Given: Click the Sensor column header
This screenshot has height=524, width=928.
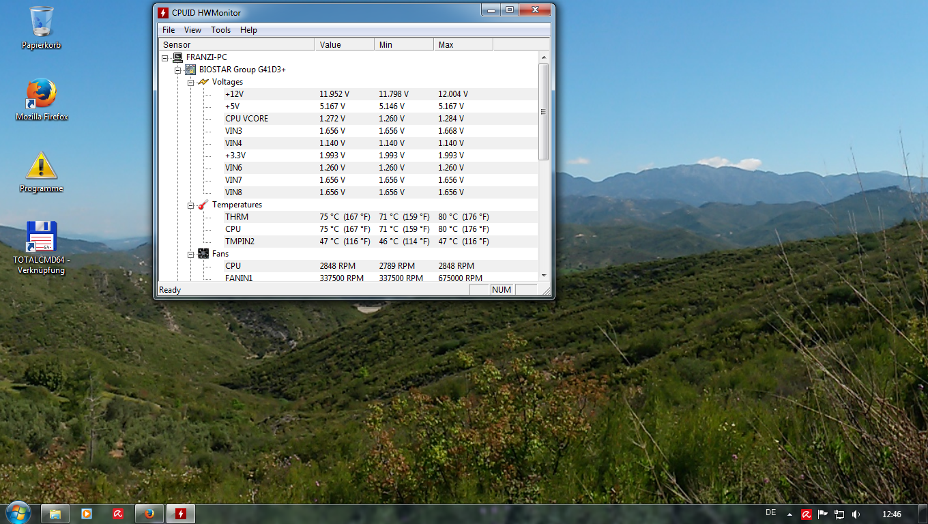Looking at the screenshot, I should 237,44.
